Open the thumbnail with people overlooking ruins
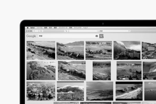 [41, 91]
